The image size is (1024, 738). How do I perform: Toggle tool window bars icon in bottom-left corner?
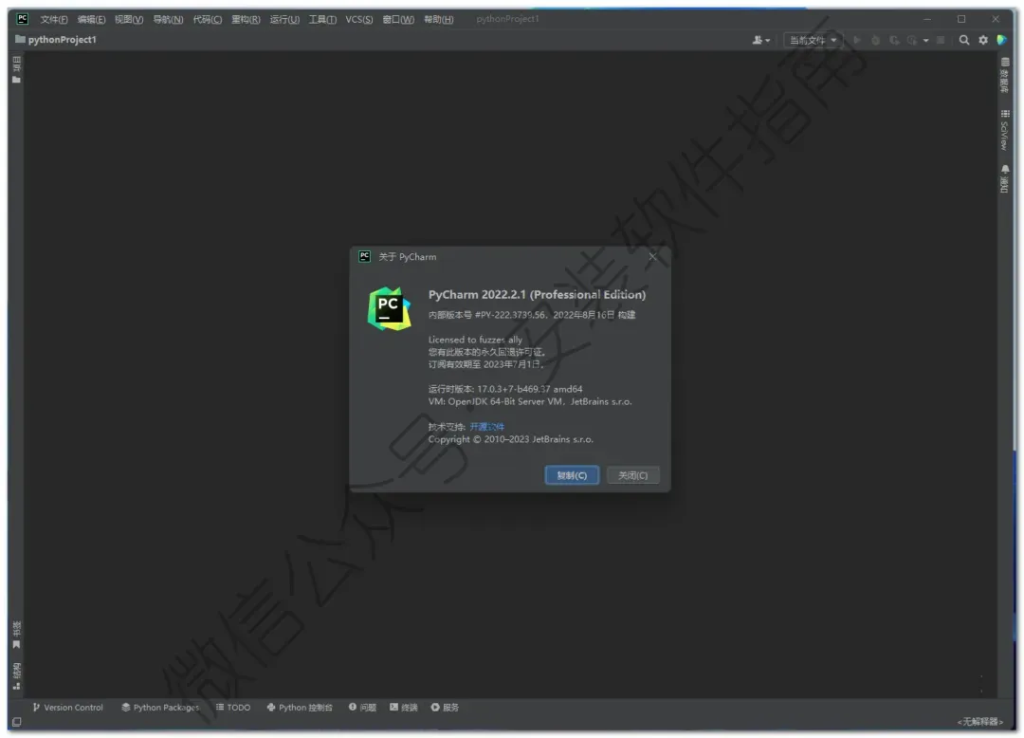[x=17, y=722]
